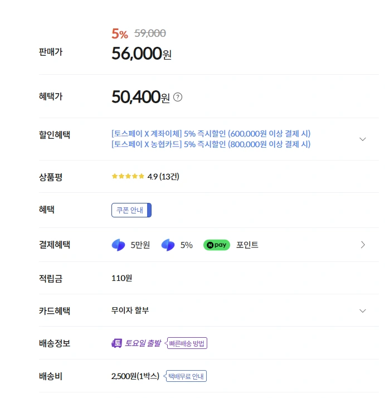Click the 2,500원(1박스) shipping fee text

[135, 376]
